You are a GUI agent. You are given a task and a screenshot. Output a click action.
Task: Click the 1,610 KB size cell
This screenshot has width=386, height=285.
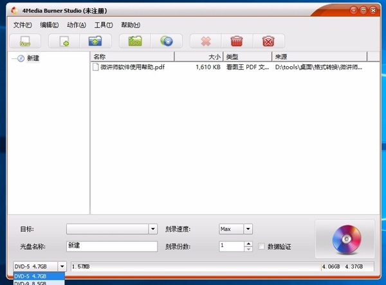click(208, 67)
